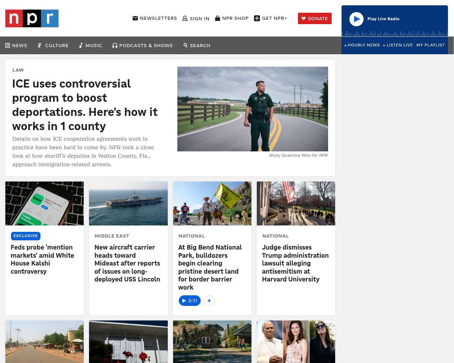Click the Get NPR+ link
Screen dimensions: 454x363
pos(271,18)
